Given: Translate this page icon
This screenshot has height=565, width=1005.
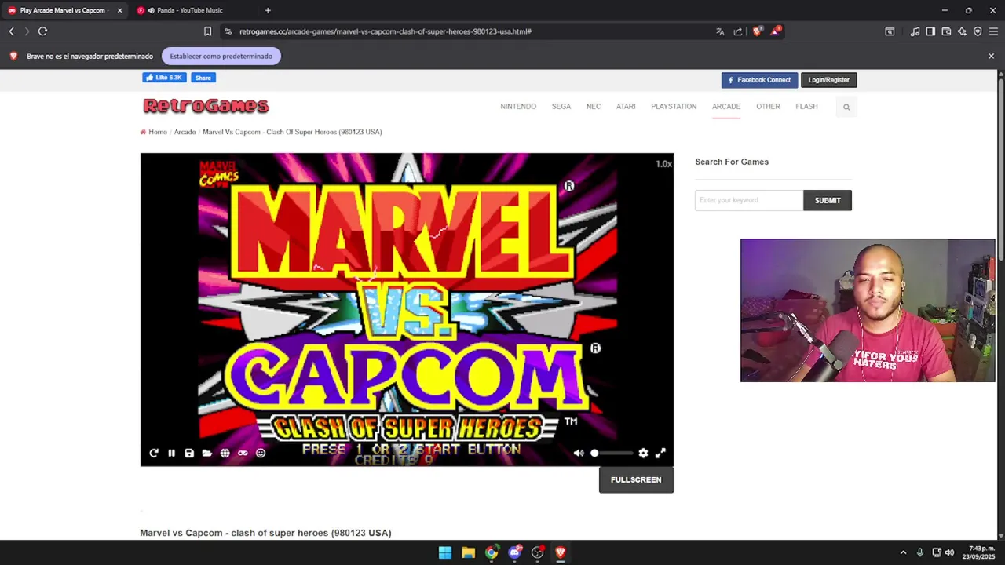Looking at the screenshot, I should tap(720, 31).
